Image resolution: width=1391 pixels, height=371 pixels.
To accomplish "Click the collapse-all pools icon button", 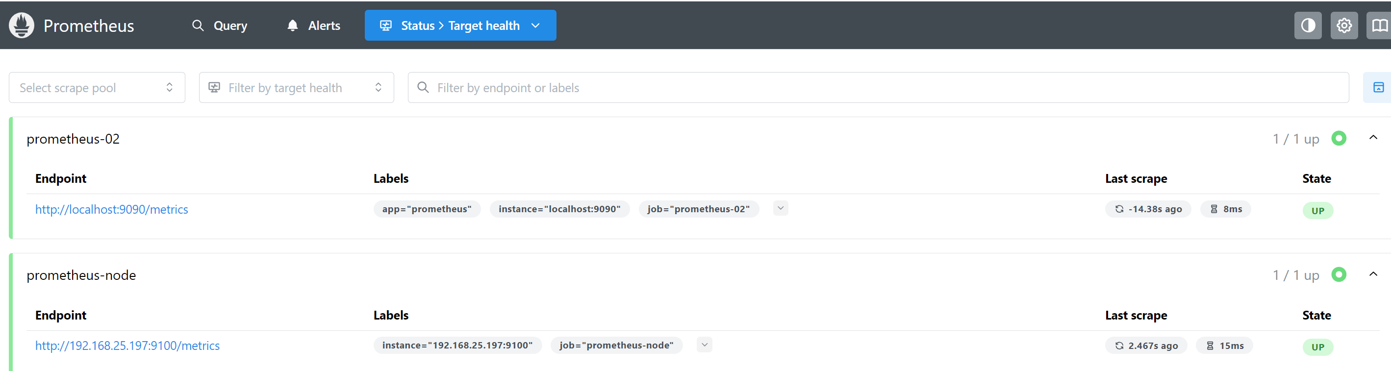I will tap(1378, 88).
